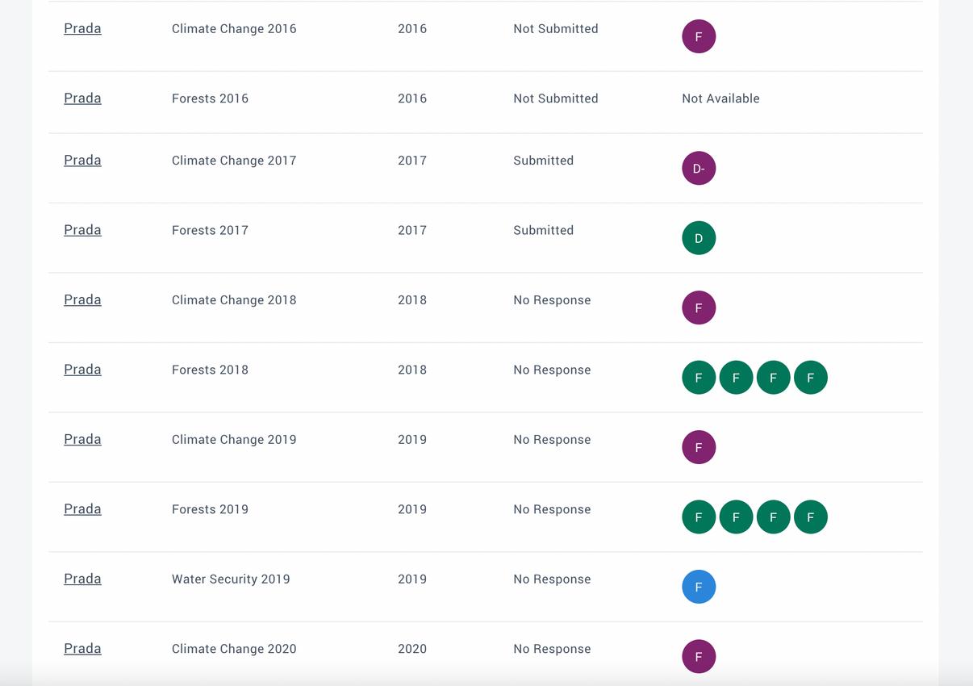Click the last green F badge, Forests 2018
973x686 pixels.
810,378
